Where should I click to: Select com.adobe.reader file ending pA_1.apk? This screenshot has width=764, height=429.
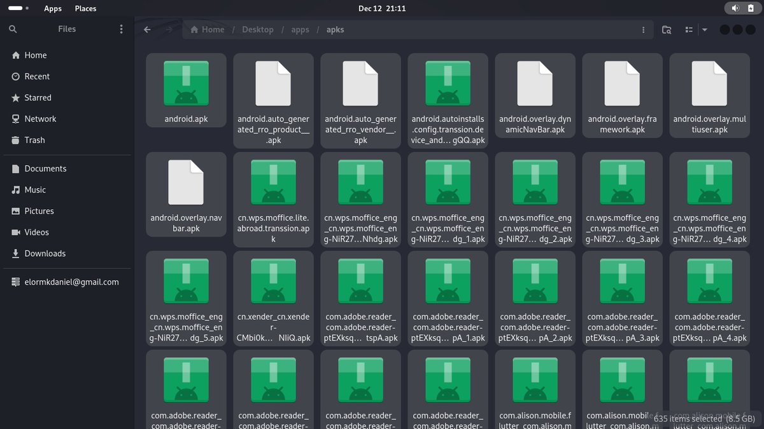coord(448,298)
